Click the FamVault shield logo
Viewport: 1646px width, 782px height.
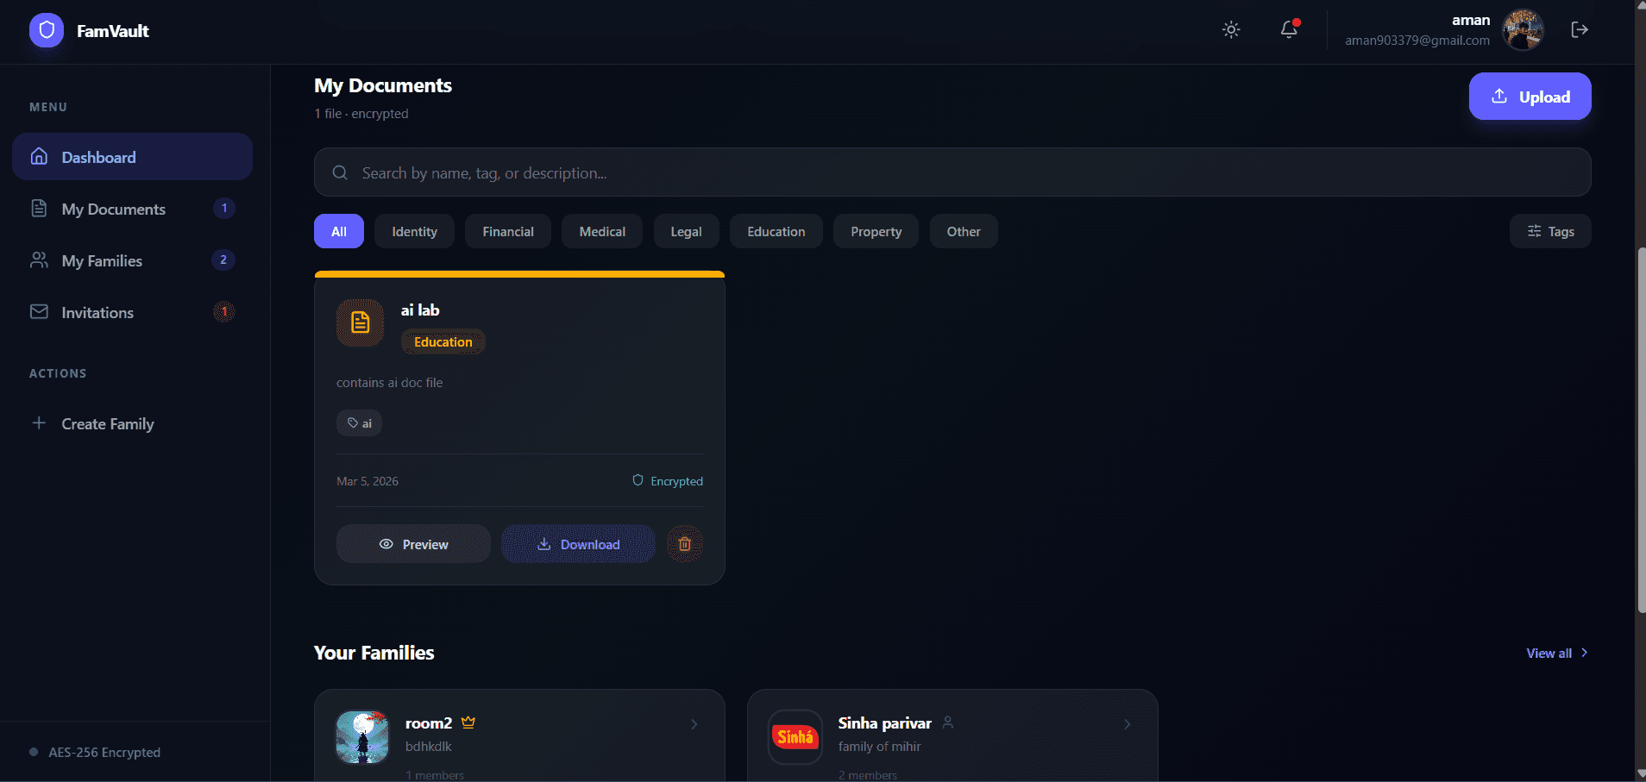click(x=47, y=30)
